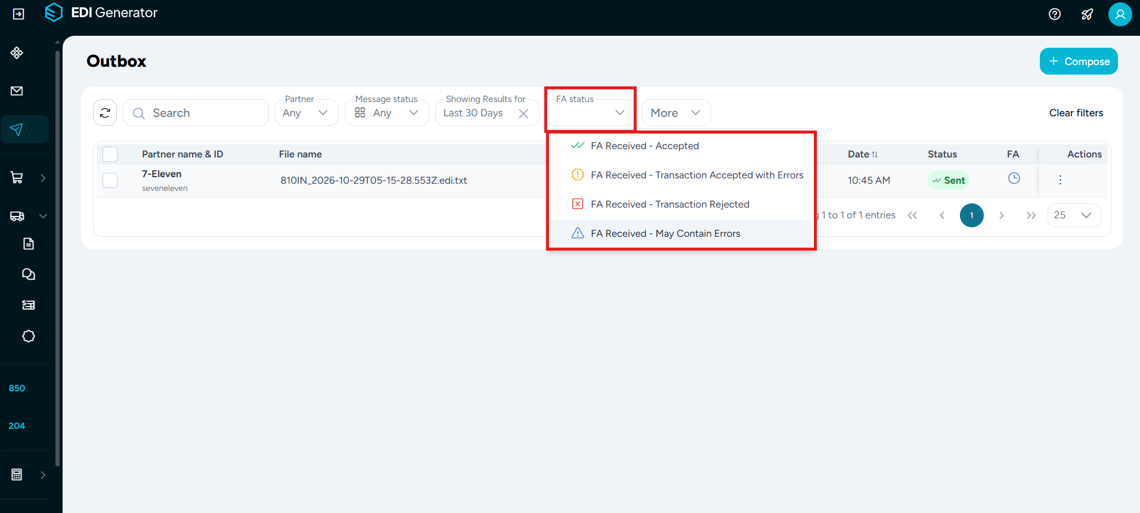This screenshot has width=1140, height=513.
Task: Clear the Last 30 Days filter
Action: [x=523, y=113]
